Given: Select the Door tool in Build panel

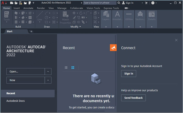Looking at the screenshot, I should tap(16, 17).
